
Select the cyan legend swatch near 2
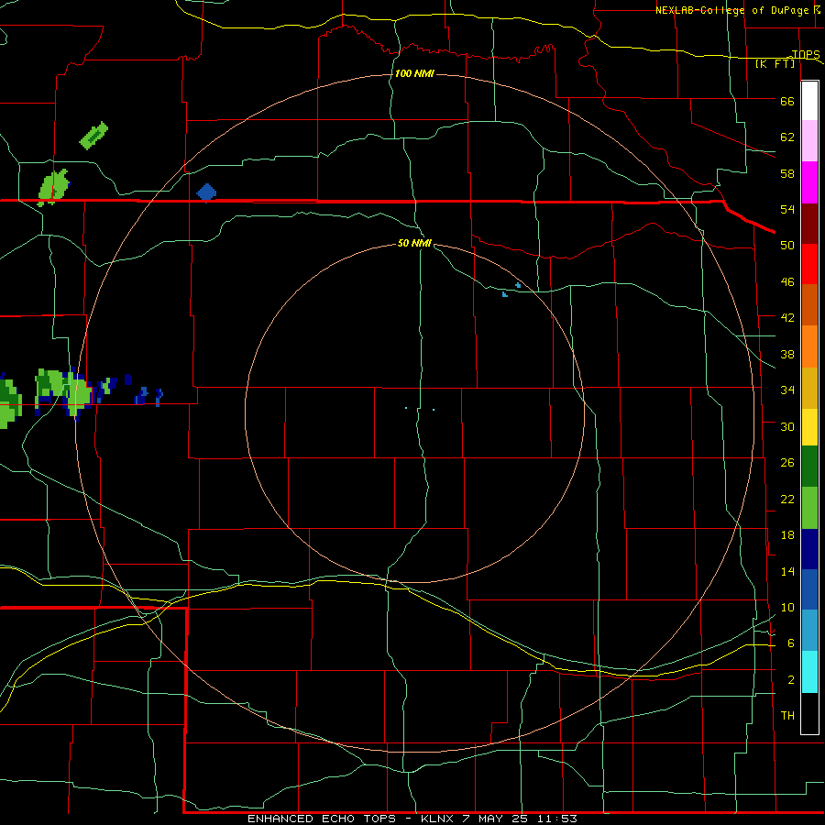[x=809, y=672]
